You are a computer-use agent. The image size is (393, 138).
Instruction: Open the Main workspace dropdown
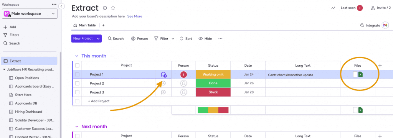point(30,14)
